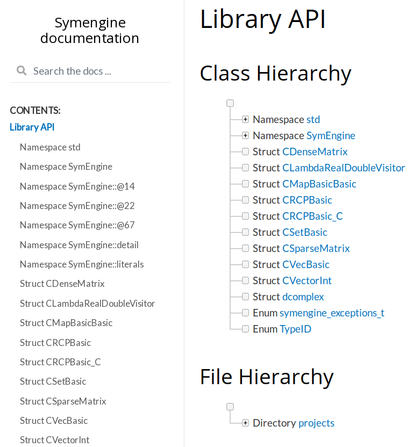Image resolution: width=414 pixels, height=447 pixels.
Task: Open Struct CDenseMatrix sidebar entry
Action: point(62,284)
